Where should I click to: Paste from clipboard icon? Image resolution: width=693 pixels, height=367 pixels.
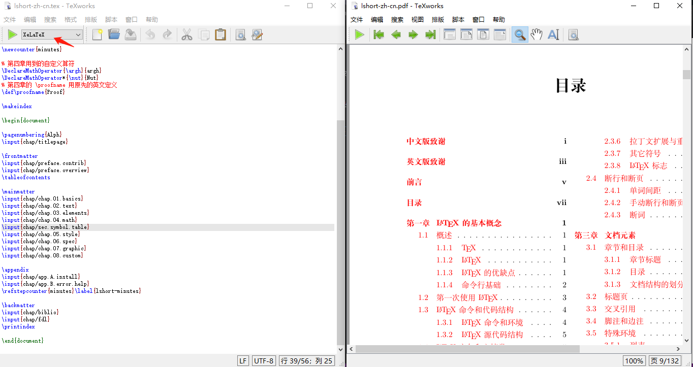click(220, 35)
